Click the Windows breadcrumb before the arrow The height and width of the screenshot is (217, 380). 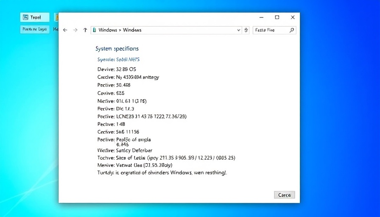pyautogui.click(x=108, y=30)
